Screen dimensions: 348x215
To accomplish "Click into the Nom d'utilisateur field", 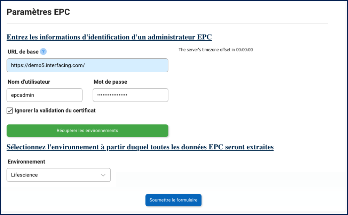I will coord(45,95).
